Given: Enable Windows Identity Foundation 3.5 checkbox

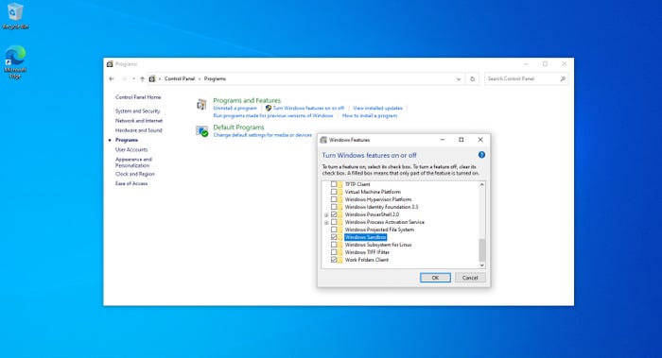Looking at the screenshot, I should pos(334,207).
